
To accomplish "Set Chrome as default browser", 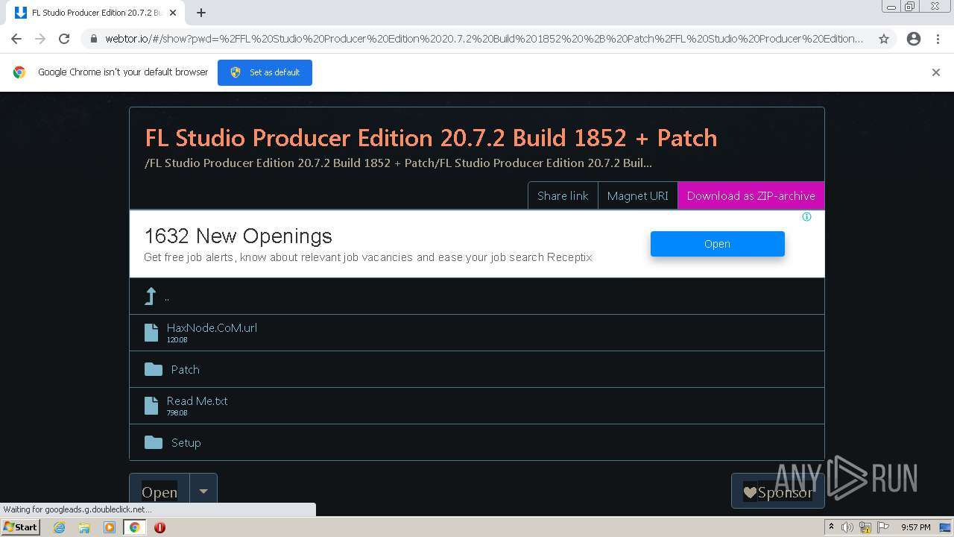I will [x=265, y=72].
